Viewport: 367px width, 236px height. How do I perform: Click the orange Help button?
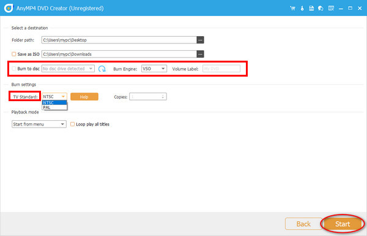84,97
